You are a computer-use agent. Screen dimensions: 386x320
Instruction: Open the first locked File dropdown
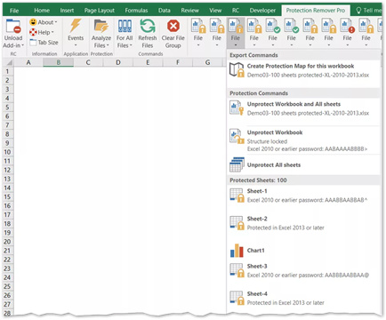tap(198, 33)
